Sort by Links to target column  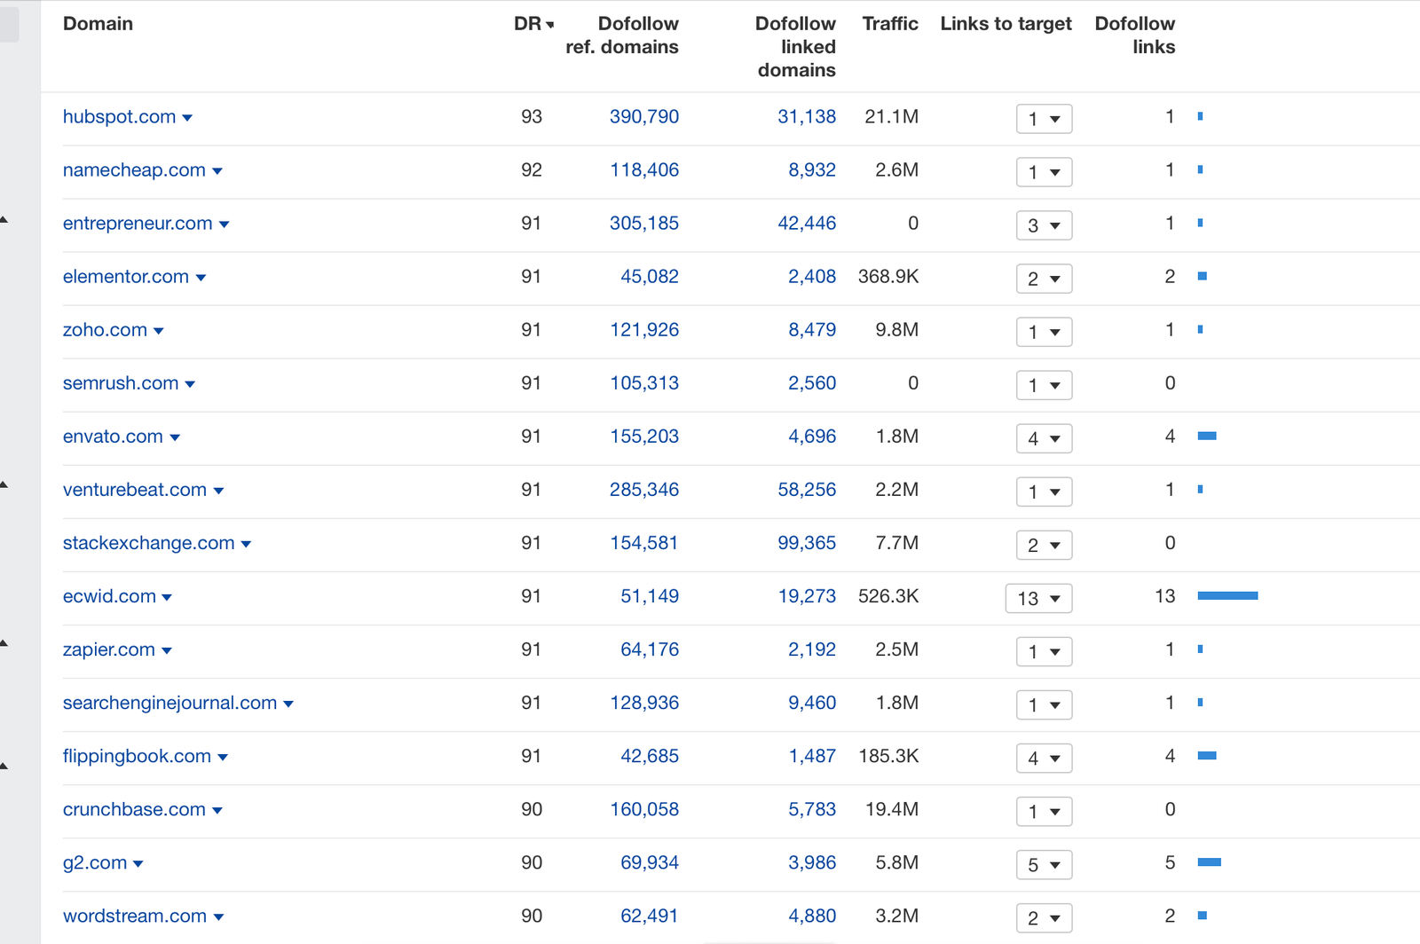coord(1006,24)
